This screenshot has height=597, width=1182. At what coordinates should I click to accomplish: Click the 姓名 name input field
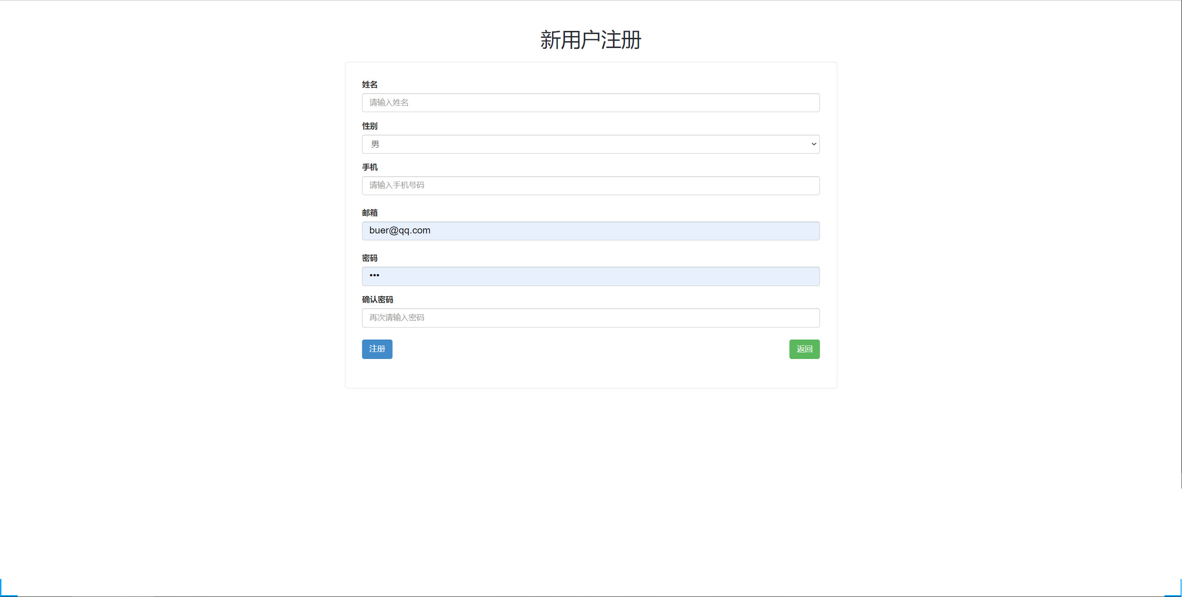(x=590, y=102)
